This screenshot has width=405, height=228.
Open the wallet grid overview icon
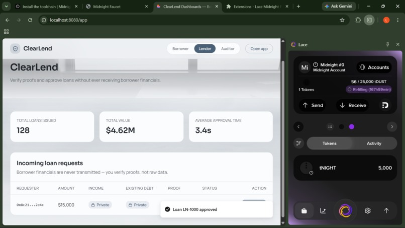click(x=330, y=126)
